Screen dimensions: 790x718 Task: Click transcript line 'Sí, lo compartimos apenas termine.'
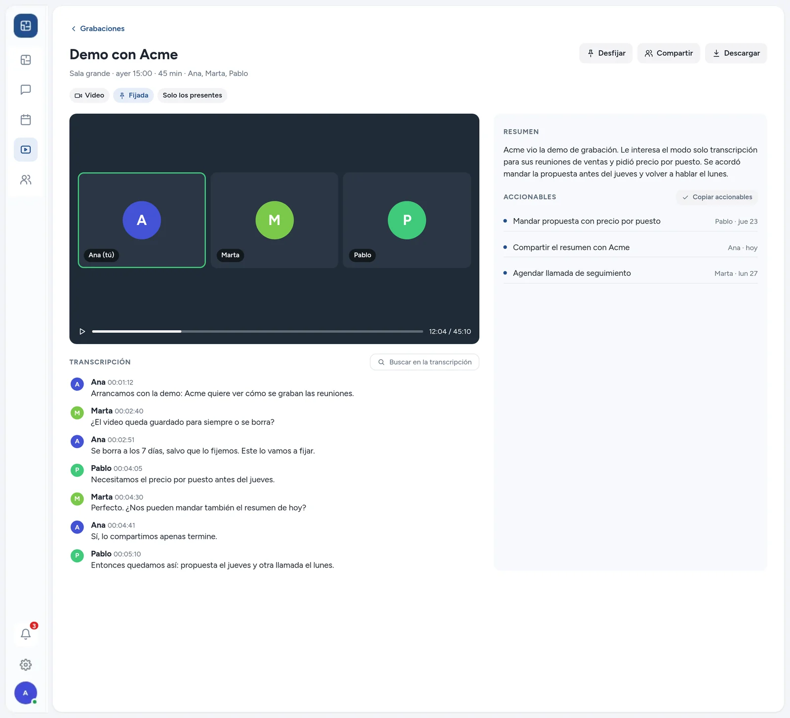[154, 537]
